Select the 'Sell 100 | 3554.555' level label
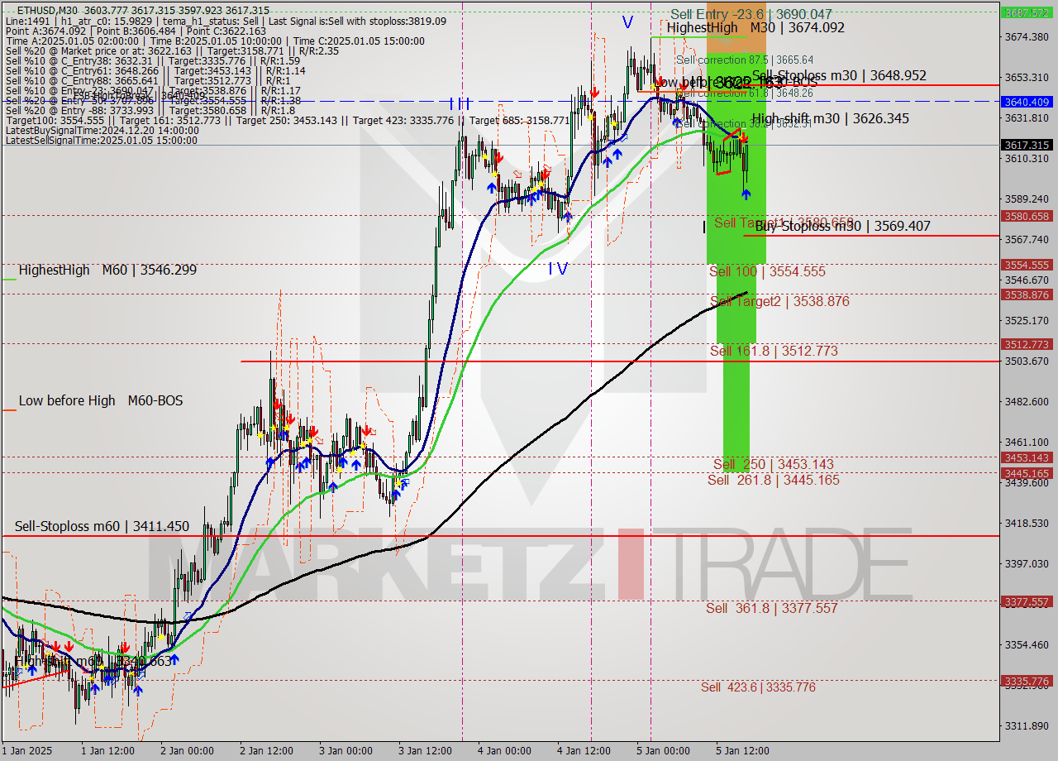 767,271
